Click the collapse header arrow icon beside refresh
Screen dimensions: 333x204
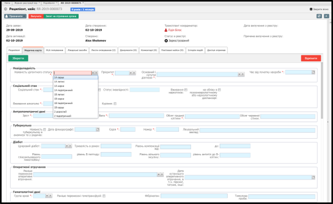coord(326,16)
